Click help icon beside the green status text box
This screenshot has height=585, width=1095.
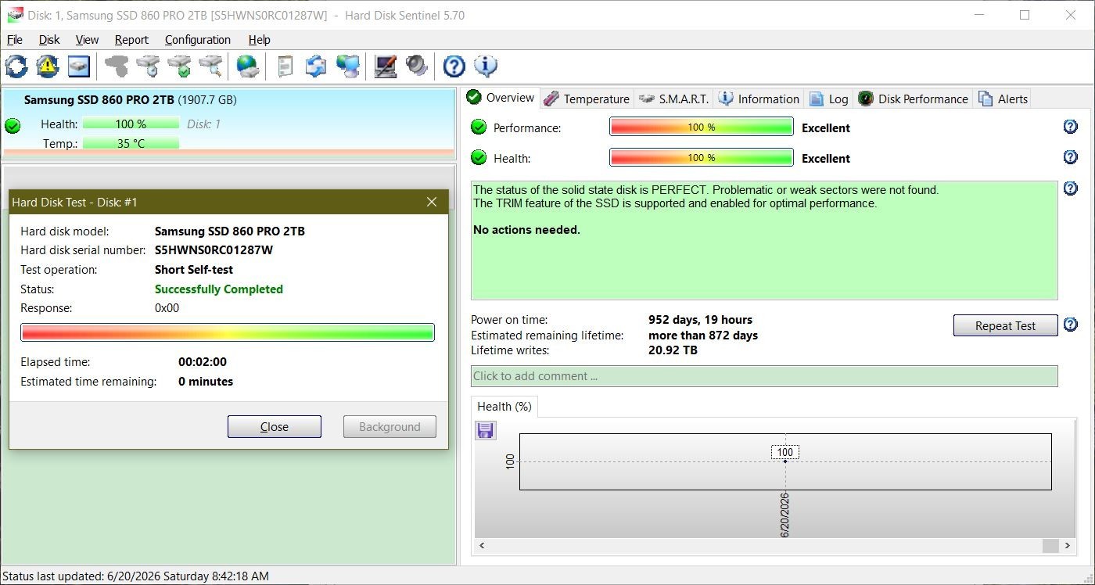[1071, 188]
